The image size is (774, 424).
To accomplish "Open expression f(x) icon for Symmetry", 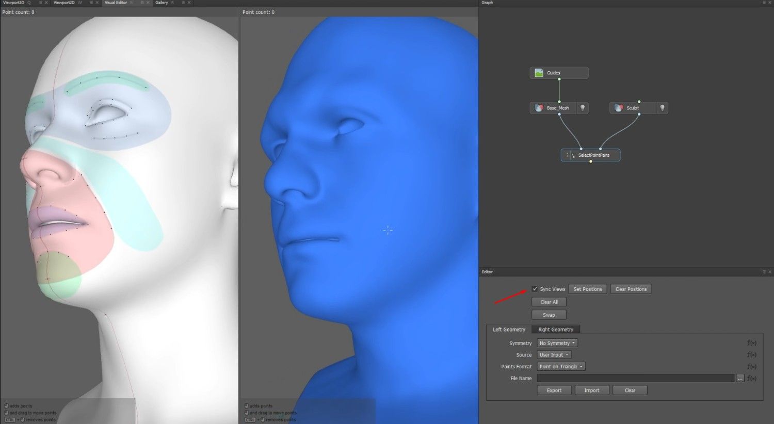I will pyautogui.click(x=752, y=343).
